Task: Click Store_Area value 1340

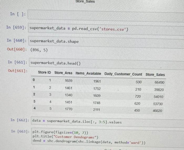Action: (69, 95)
